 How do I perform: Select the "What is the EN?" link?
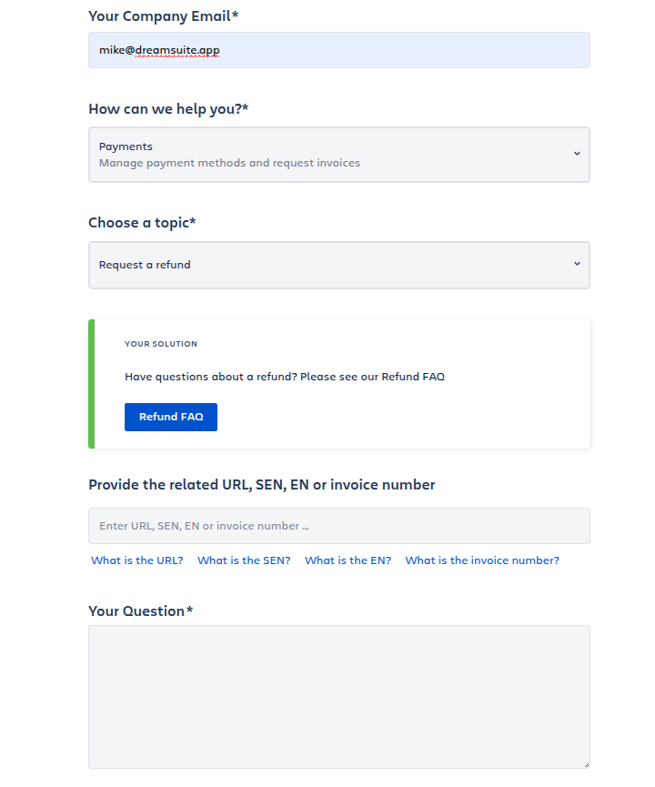[348, 560]
